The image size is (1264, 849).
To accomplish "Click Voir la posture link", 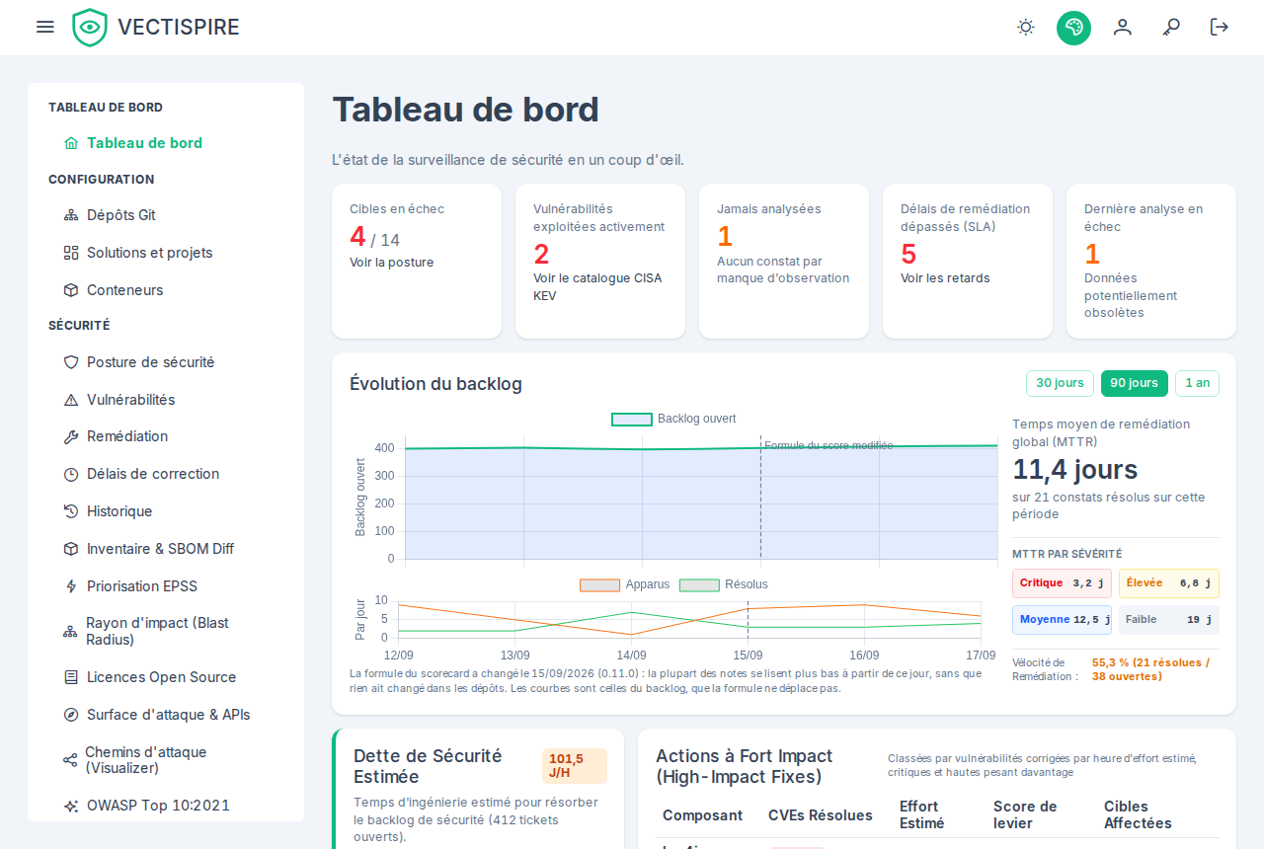I will point(391,263).
